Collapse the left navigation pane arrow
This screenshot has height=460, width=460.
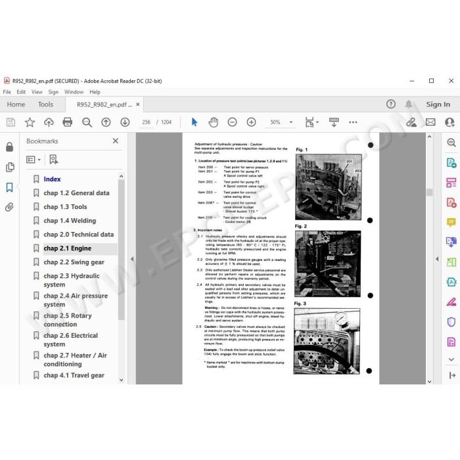tap(132, 259)
